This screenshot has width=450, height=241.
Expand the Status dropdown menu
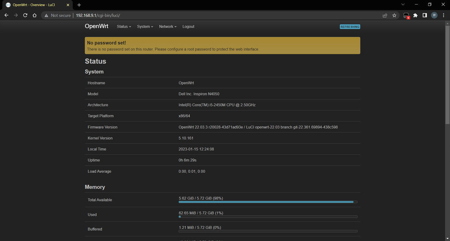click(124, 27)
